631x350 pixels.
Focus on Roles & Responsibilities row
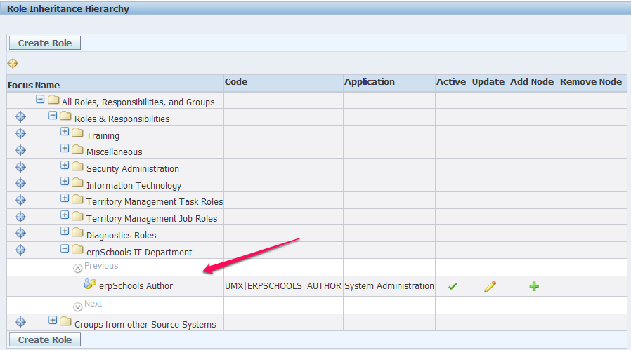click(x=20, y=117)
